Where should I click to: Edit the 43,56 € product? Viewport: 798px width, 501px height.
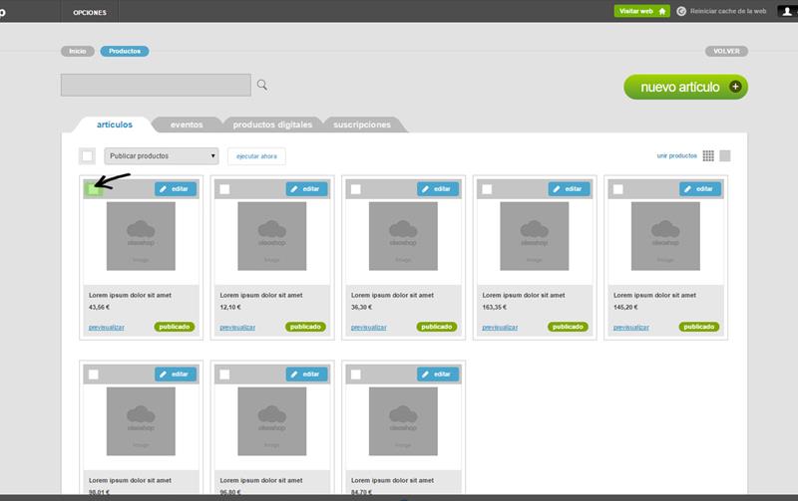click(x=176, y=188)
